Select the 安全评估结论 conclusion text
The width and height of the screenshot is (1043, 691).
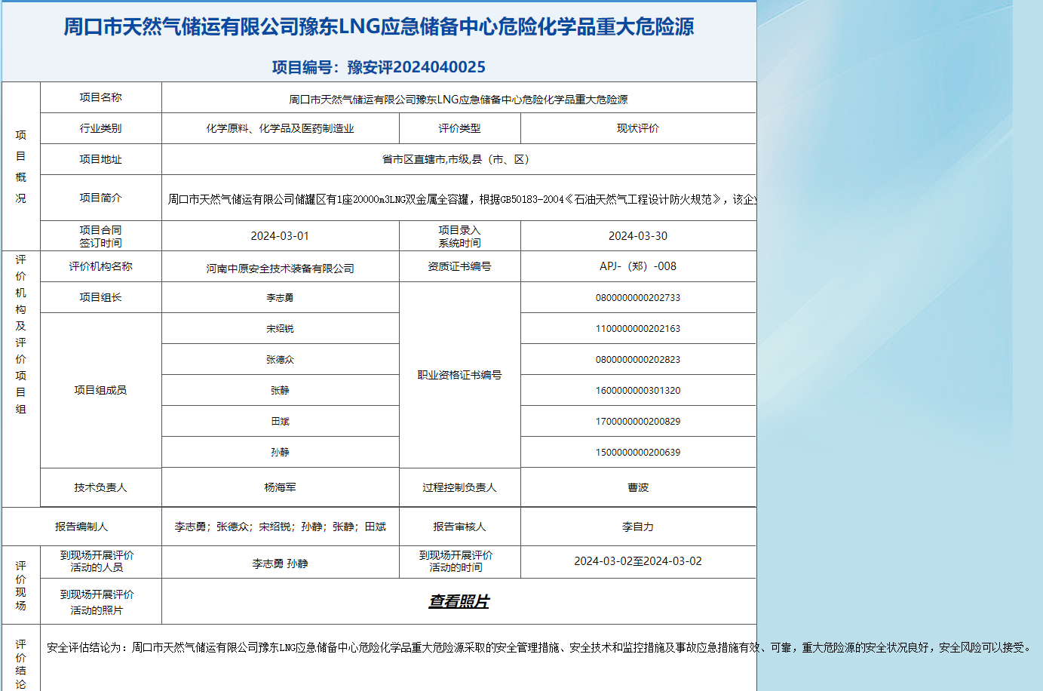540,647
